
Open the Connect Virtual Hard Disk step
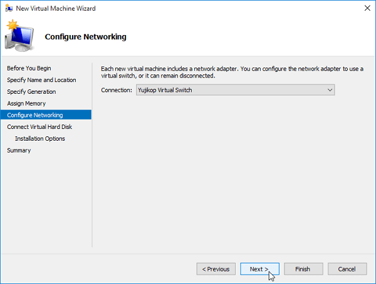(39, 127)
